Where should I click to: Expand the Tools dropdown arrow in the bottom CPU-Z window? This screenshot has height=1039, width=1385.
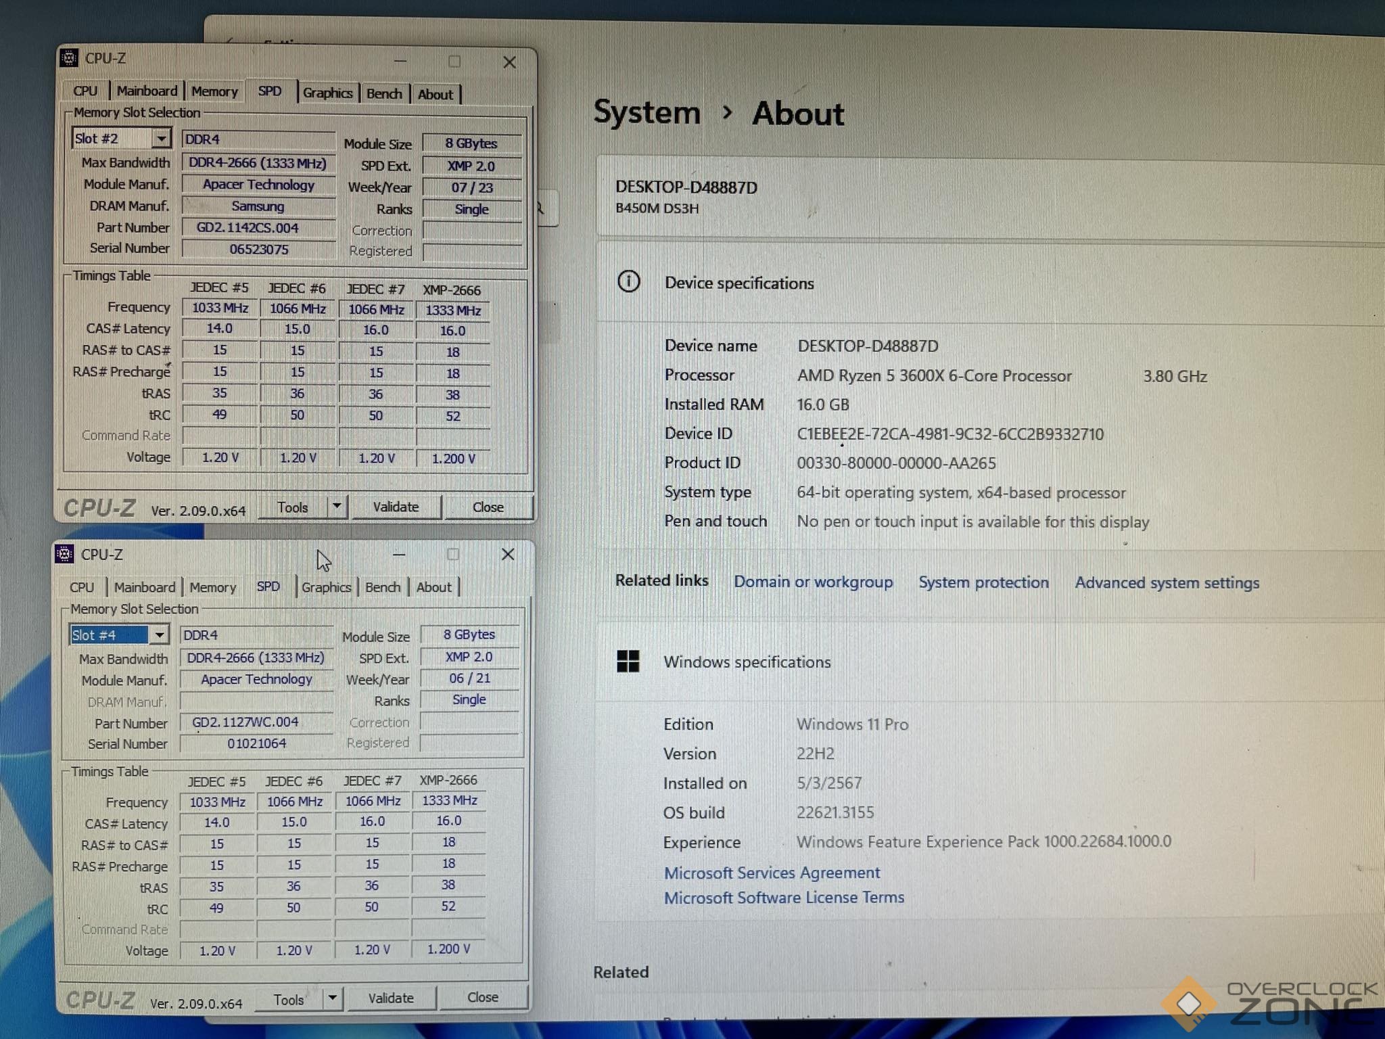click(x=333, y=998)
